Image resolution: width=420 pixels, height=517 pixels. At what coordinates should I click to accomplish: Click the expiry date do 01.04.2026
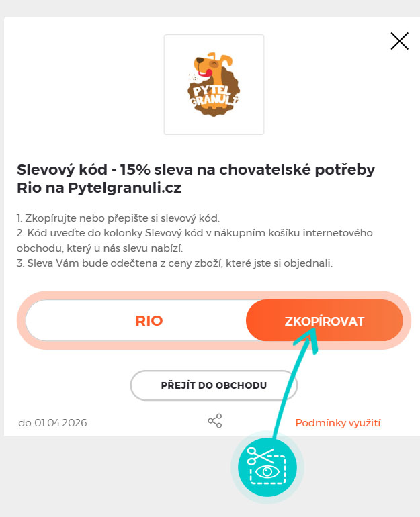point(53,423)
